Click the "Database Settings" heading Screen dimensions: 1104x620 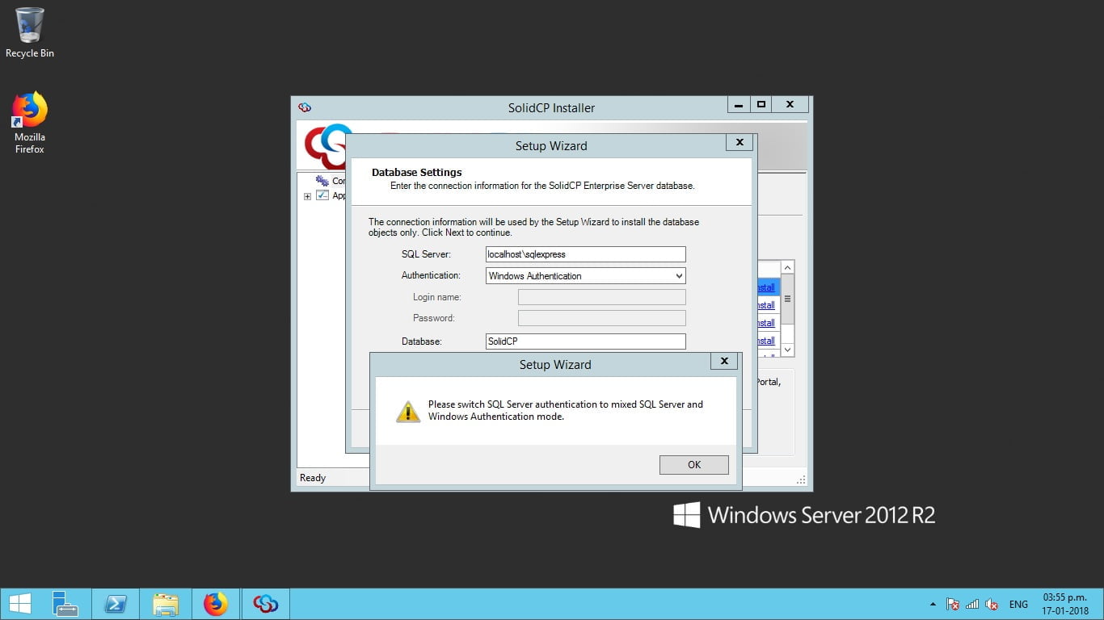[x=417, y=172]
